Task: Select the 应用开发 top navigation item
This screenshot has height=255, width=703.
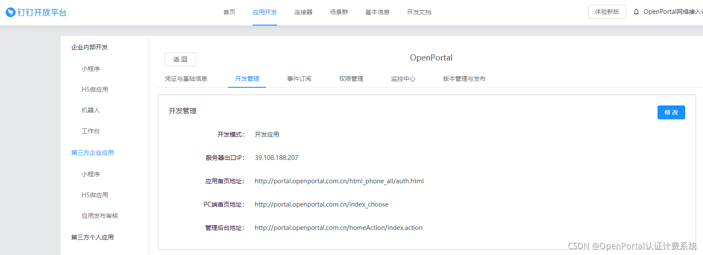Action: point(265,12)
